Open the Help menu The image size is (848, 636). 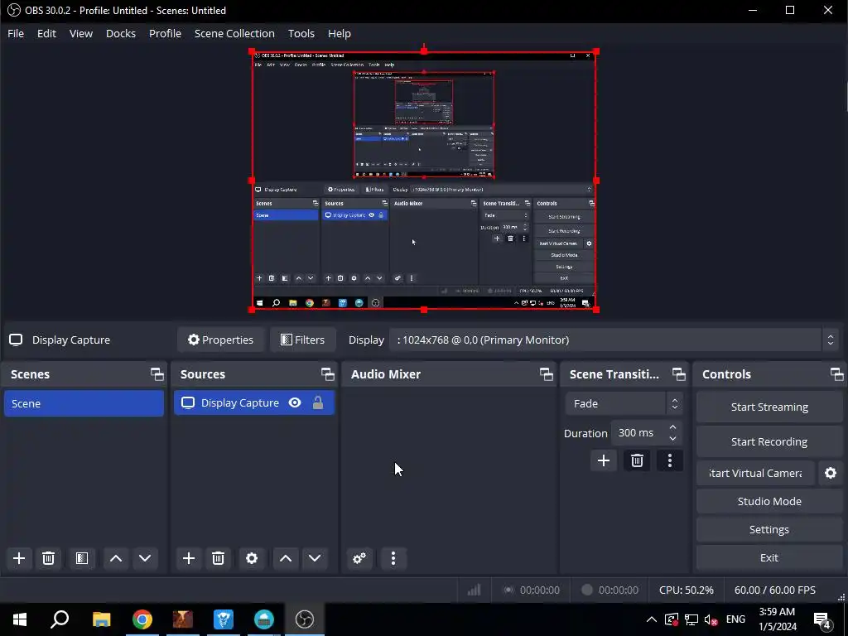[339, 33]
